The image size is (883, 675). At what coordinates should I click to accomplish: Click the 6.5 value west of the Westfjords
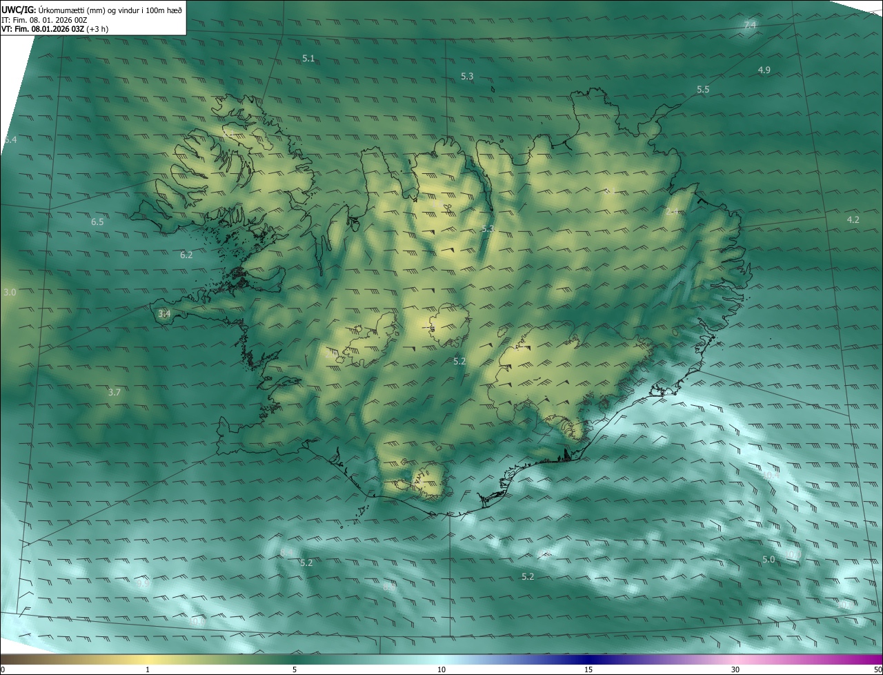point(97,222)
